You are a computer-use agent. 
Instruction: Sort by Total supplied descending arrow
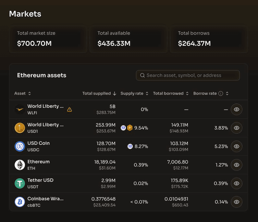[115, 93]
